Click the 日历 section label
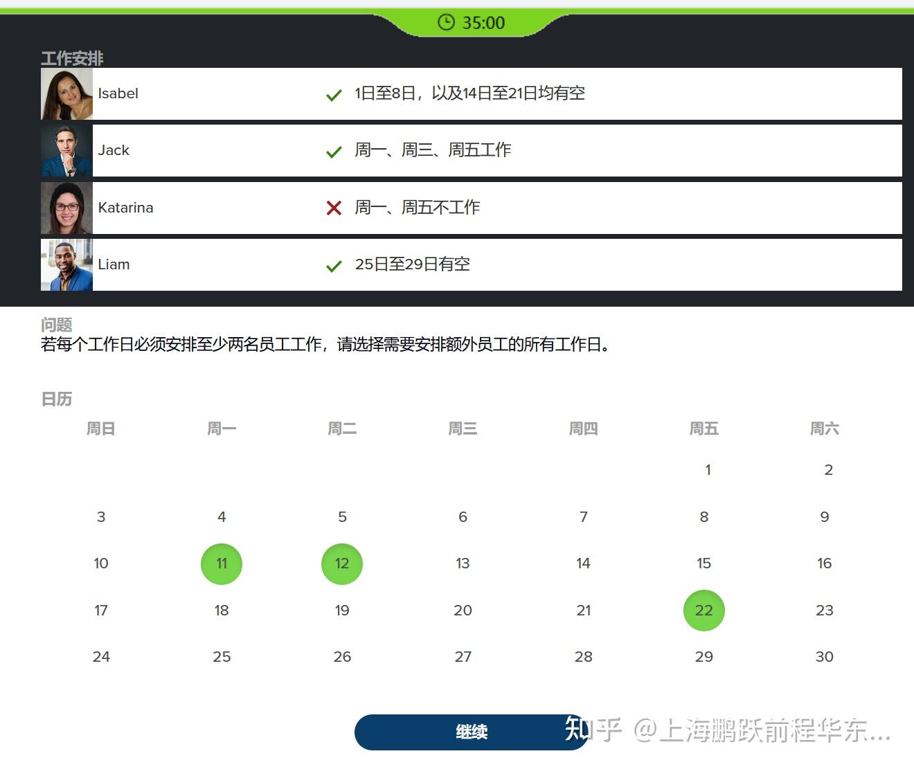914x767 pixels. tap(56, 399)
